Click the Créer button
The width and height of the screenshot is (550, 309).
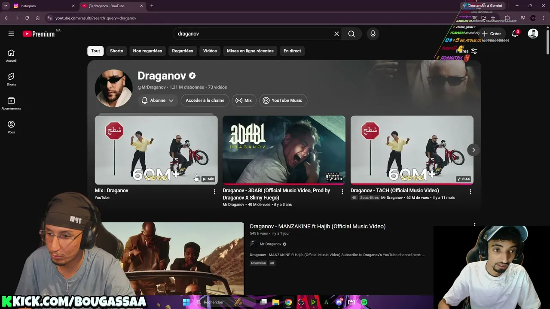point(491,34)
